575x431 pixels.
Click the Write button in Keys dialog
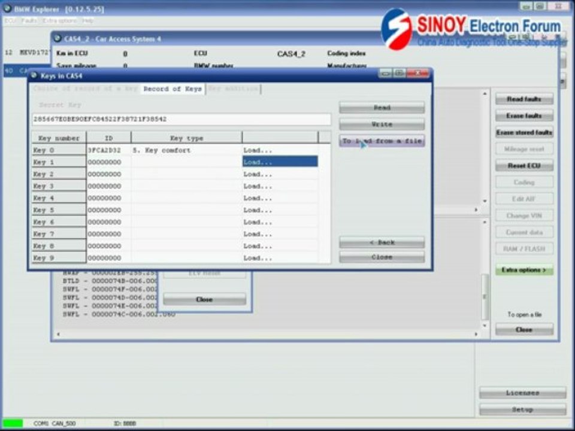coord(382,125)
